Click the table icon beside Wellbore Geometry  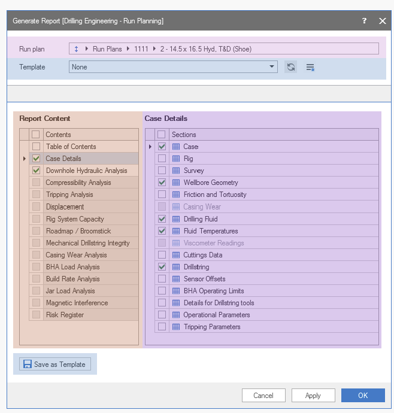(176, 183)
